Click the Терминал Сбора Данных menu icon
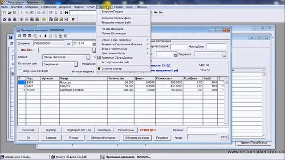 click(99, 58)
